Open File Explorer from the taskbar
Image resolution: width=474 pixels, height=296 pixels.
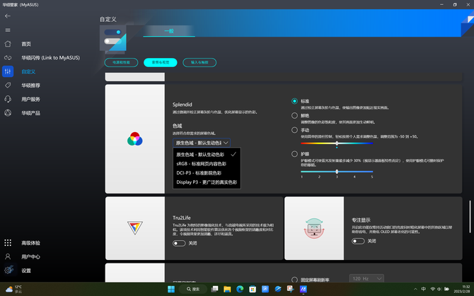coord(227,290)
